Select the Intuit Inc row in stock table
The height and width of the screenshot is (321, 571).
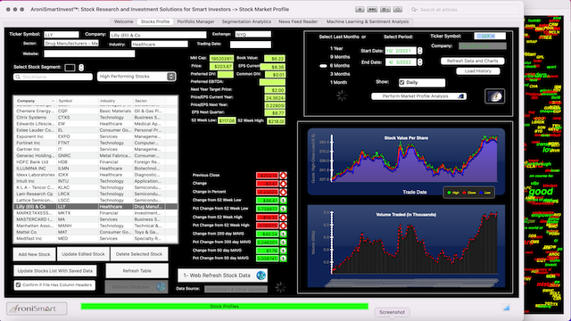pyautogui.click(x=95, y=181)
